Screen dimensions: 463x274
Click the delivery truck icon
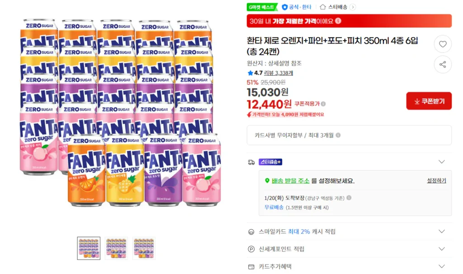tap(251, 162)
